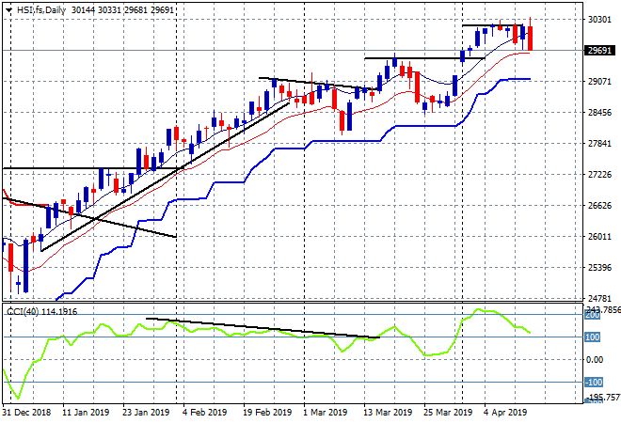Screen dimensions: 621x423
Task: Select the 31 Dec 2018 date label
Action: click(25, 412)
